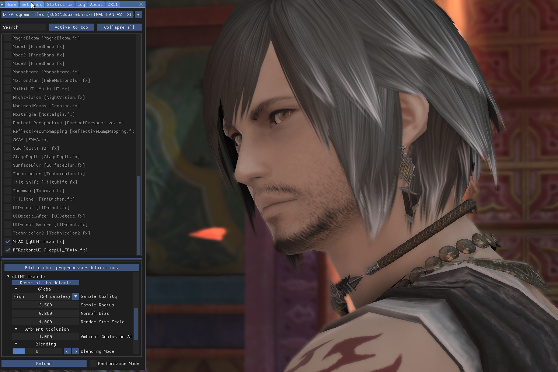Switch to the Log tab
The image size is (558, 372).
(81, 4)
